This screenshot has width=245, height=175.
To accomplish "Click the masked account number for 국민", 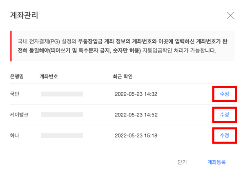I will pos(62,94).
